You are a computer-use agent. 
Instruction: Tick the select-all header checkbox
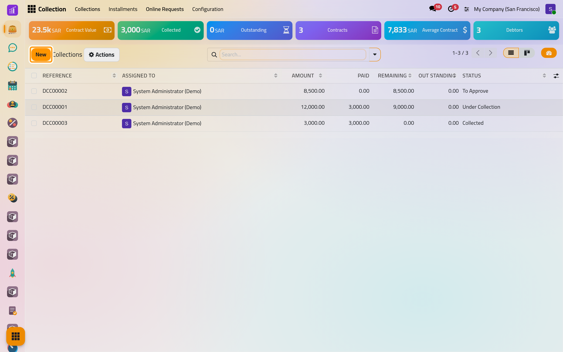click(x=34, y=76)
